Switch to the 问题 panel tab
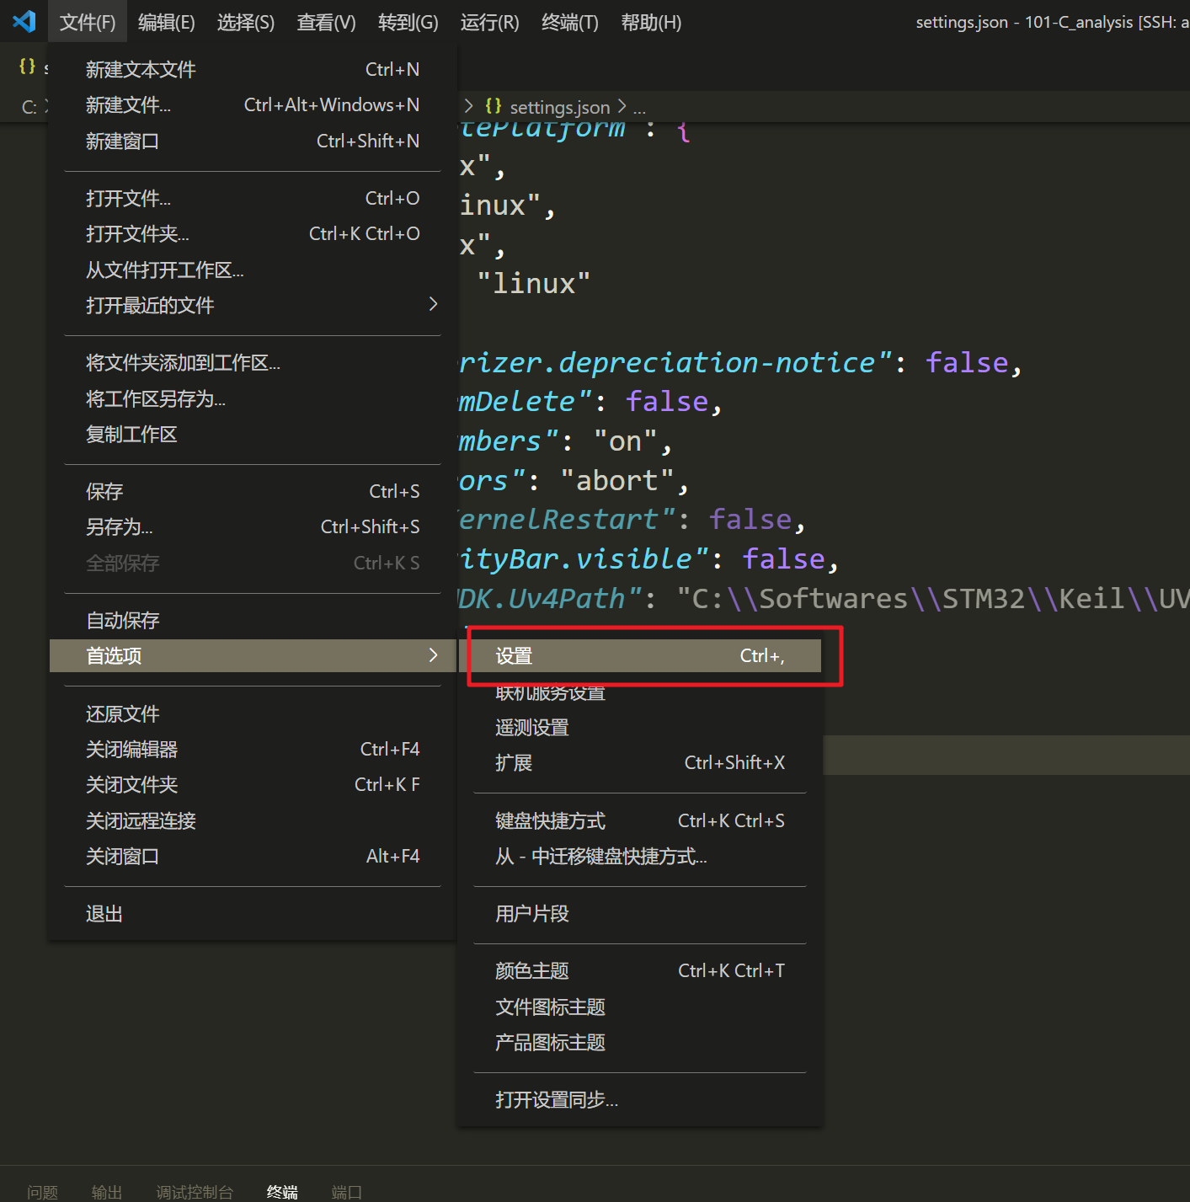 pos(42,1192)
